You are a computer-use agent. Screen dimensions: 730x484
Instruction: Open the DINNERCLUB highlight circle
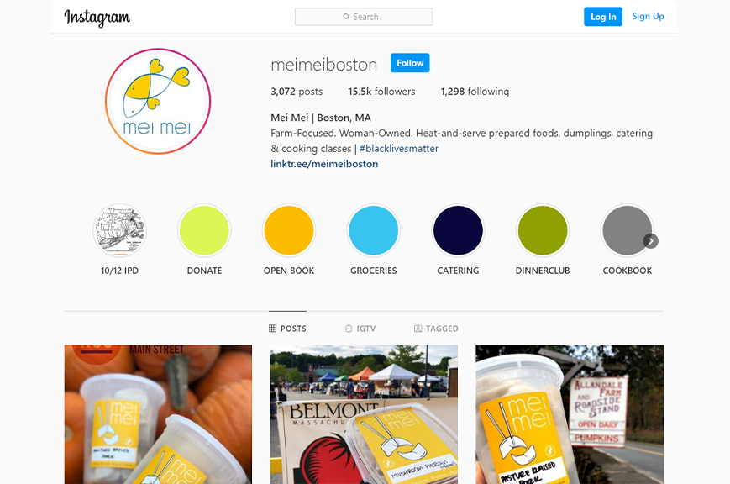543,230
